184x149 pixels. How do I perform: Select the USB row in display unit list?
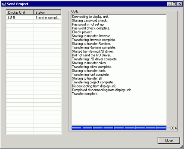[34, 18]
